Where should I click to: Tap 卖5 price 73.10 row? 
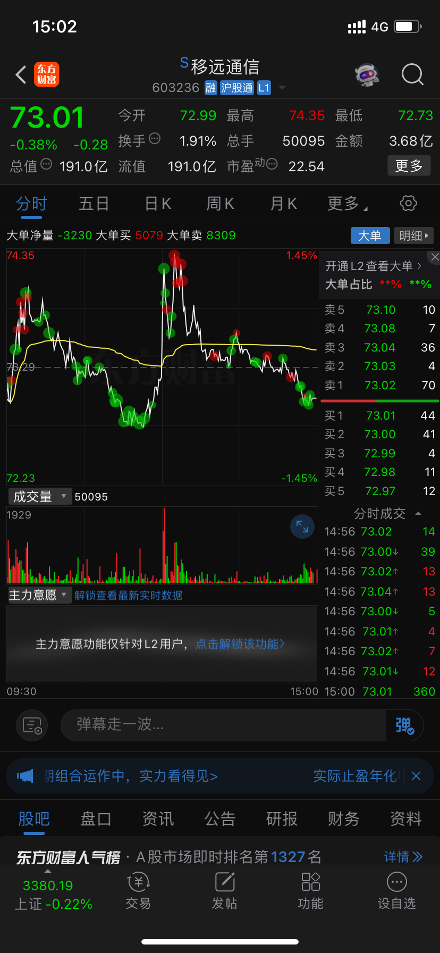click(379, 310)
